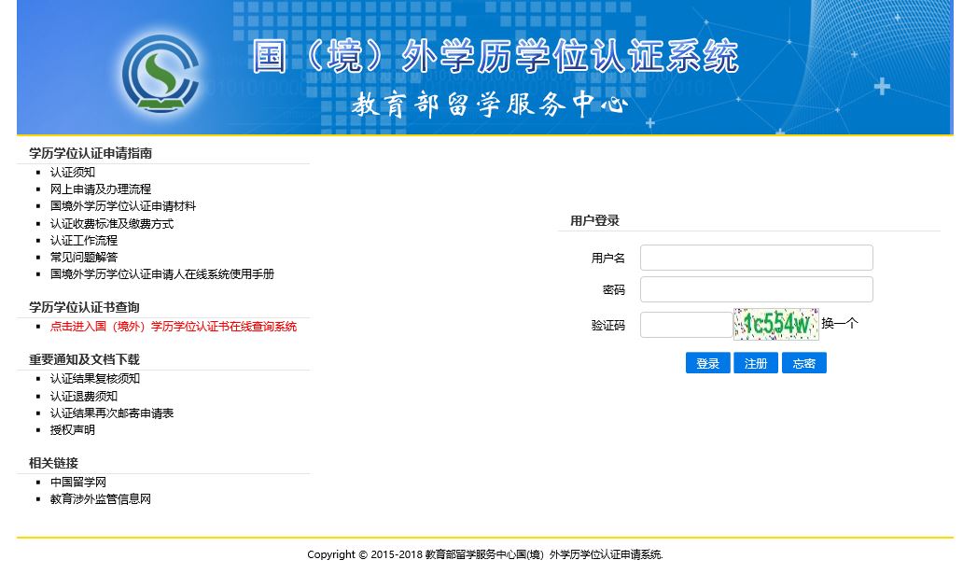963x588 pixels.
Task: Click the captcha image showing 1c554w
Action: [776, 324]
